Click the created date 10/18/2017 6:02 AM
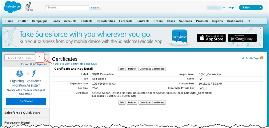The height and width of the screenshot is (128, 269). coord(210,84)
